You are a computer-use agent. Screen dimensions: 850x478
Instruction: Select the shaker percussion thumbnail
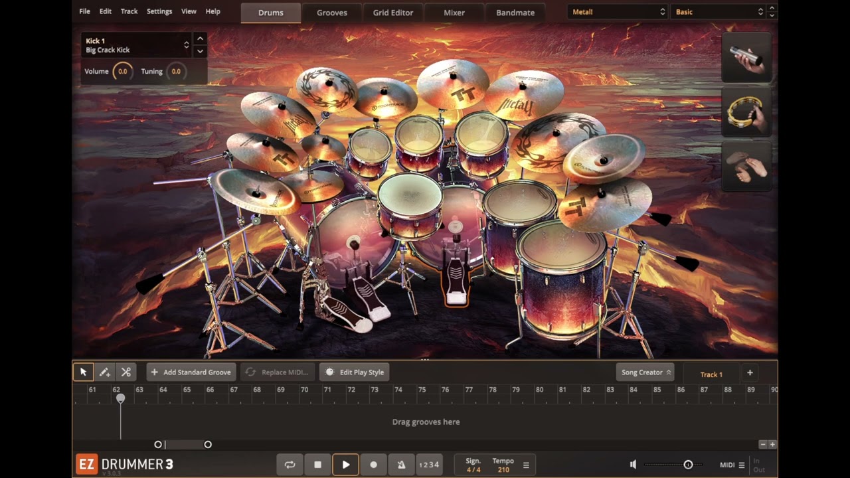coord(747,58)
